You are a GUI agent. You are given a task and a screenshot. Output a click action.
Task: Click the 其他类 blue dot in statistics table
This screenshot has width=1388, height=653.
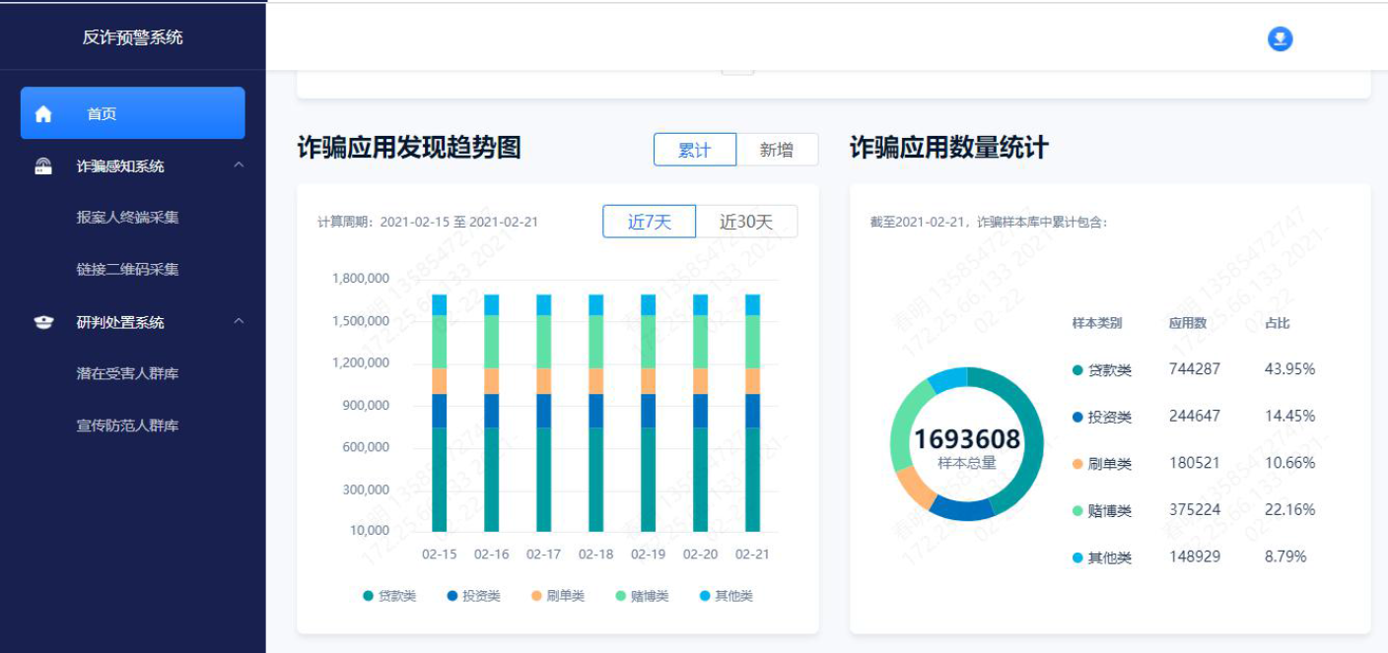[1077, 557]
